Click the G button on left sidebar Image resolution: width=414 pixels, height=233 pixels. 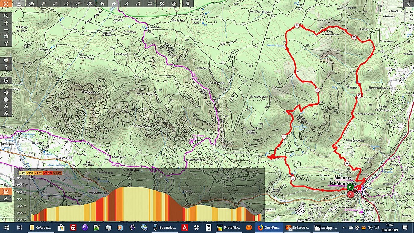pos(6,81)
